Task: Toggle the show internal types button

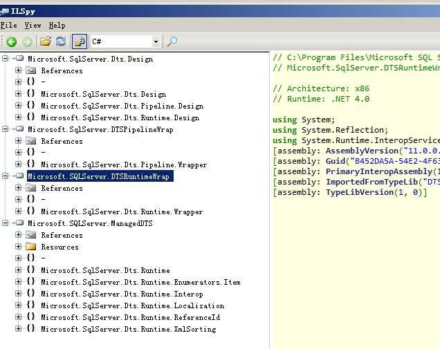Action: pos(80,41)
